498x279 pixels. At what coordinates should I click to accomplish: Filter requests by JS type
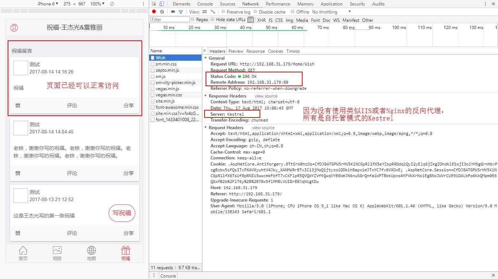(271, 20)
